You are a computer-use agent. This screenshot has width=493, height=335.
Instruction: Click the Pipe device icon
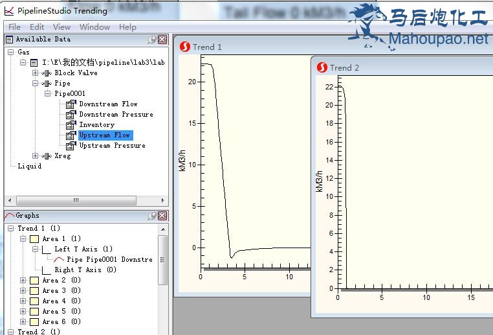(47, 84)
